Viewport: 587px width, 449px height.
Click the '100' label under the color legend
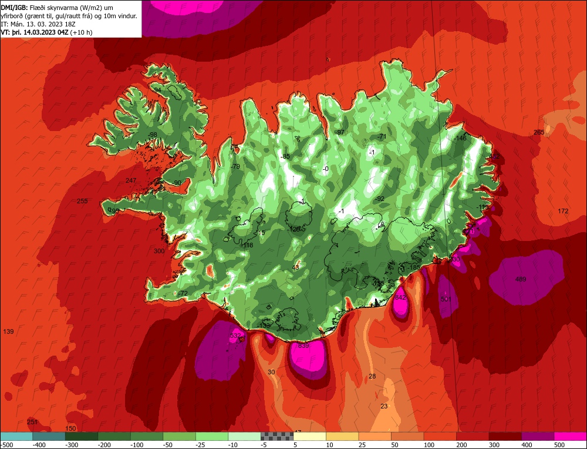[x=429, y=444]
